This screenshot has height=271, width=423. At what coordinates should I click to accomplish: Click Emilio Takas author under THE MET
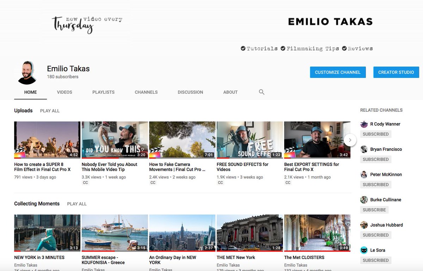[228, 265]
